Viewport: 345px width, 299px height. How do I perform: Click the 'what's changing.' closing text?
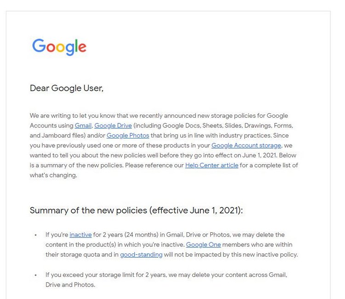tap(53, 175)
